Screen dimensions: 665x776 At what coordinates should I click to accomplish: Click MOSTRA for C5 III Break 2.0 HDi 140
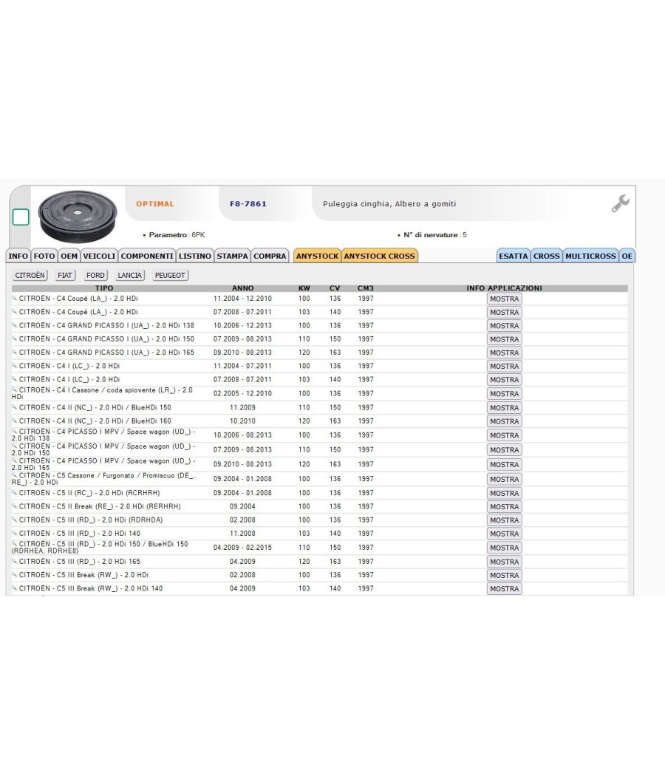504,589
